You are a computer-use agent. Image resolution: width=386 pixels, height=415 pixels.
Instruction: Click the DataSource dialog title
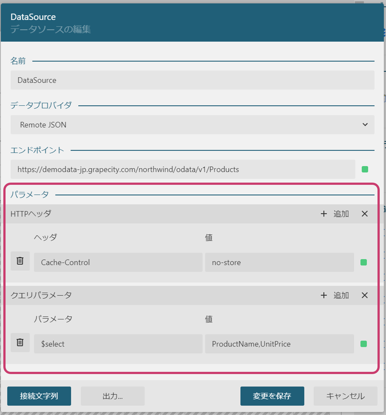click(33, 17)
